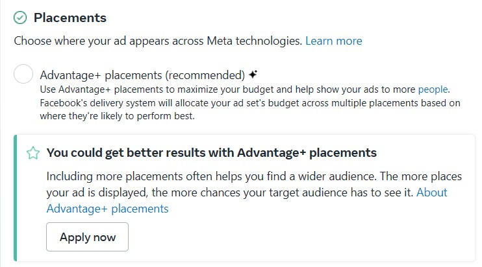The width and height of the screenshot is (482, 267).
Task: Click the star icon in the recommendation card
Action: tap(32, 153)
